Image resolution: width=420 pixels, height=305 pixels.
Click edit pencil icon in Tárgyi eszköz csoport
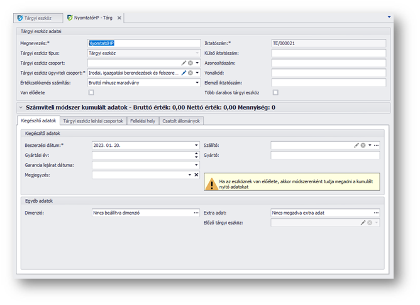(x=184, y=63)
